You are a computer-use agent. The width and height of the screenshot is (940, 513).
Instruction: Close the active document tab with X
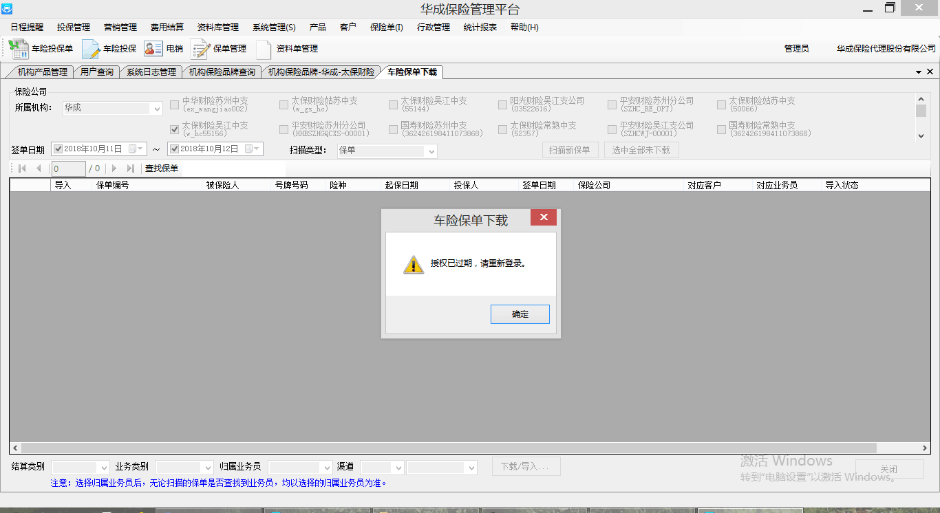tap(930, 72)
